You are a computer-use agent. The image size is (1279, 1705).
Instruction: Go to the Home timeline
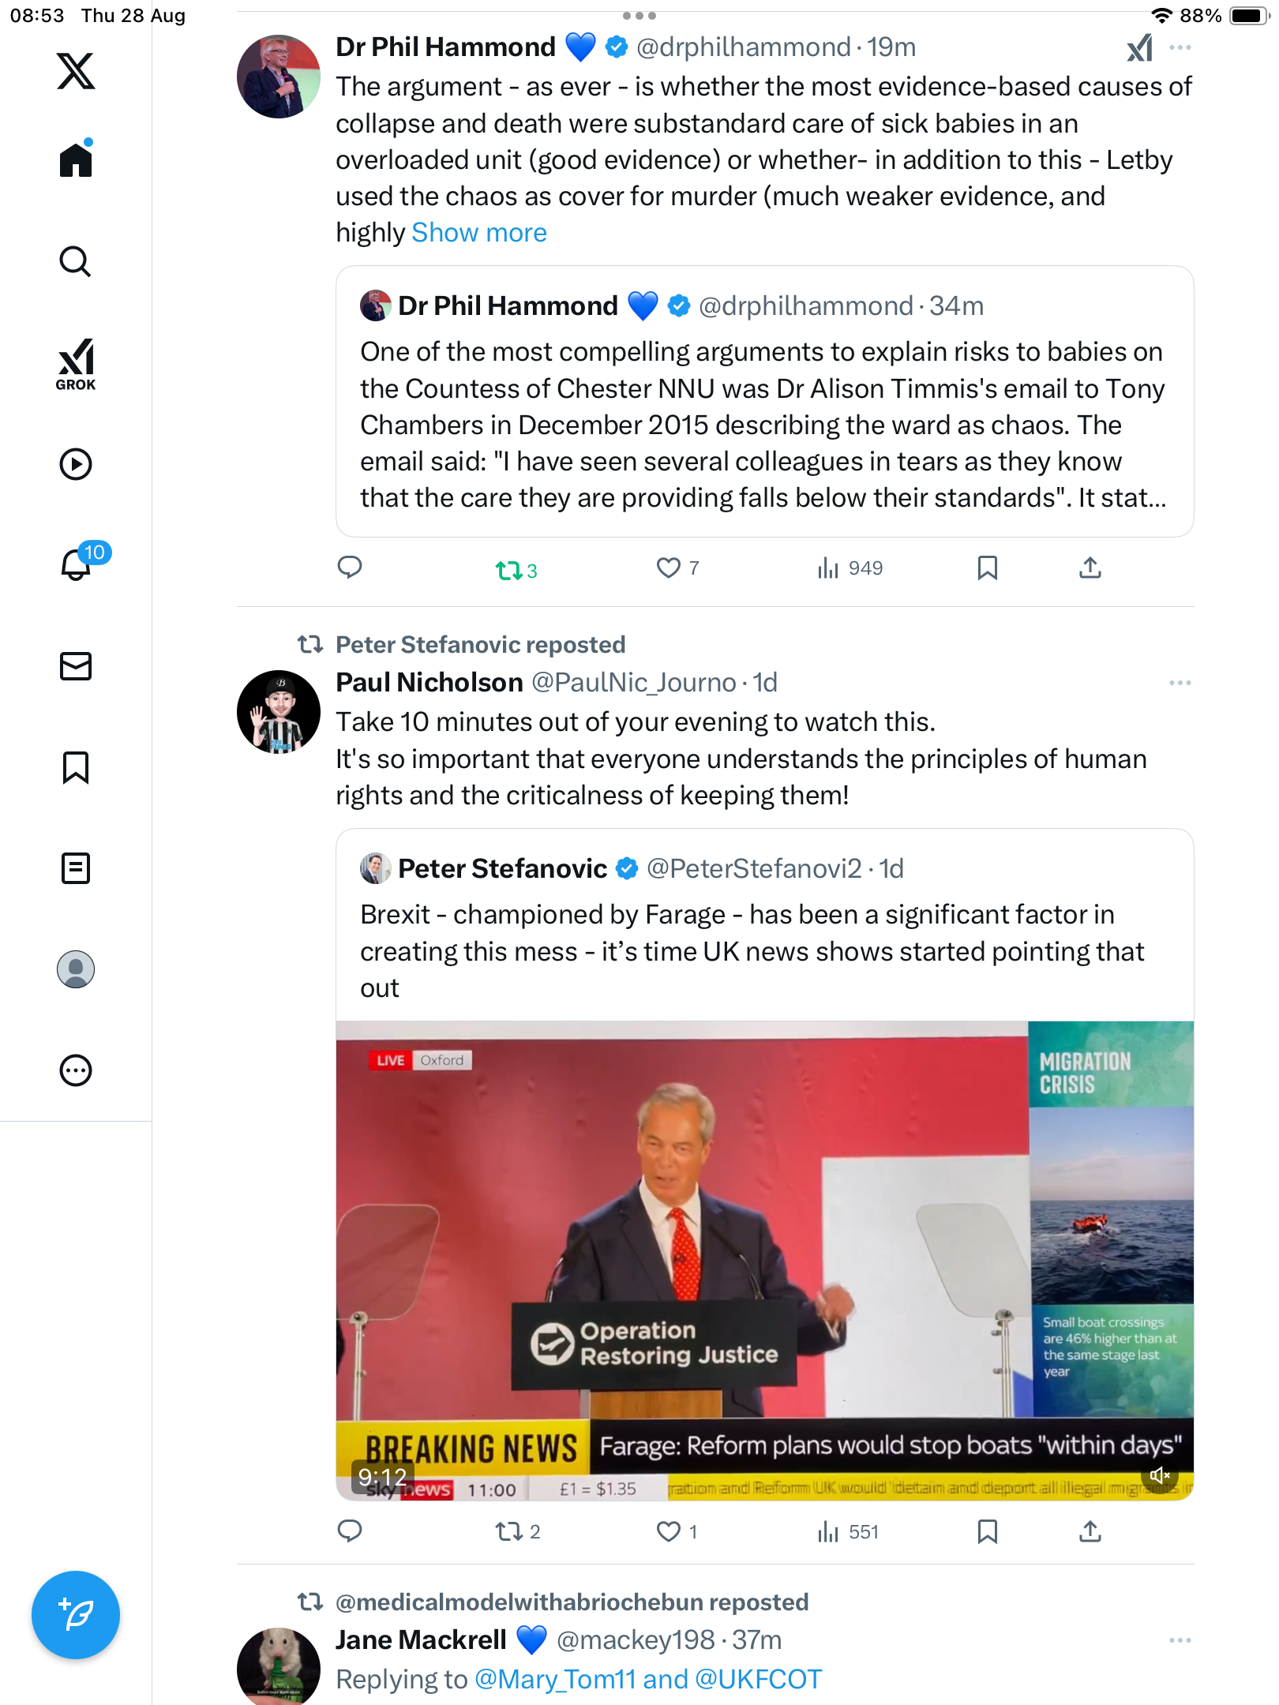pos(76,160)
